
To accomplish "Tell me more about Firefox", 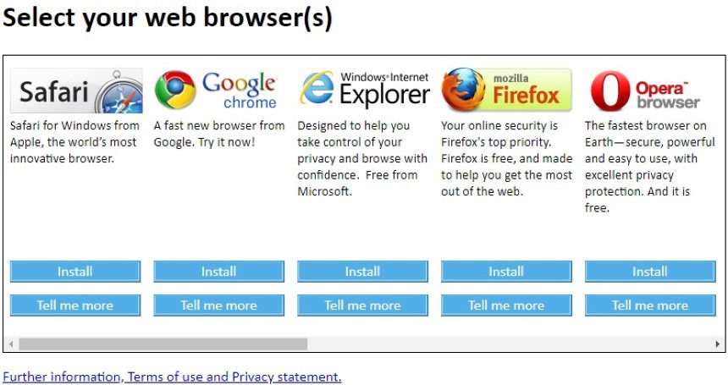I will tap(506, 305).
